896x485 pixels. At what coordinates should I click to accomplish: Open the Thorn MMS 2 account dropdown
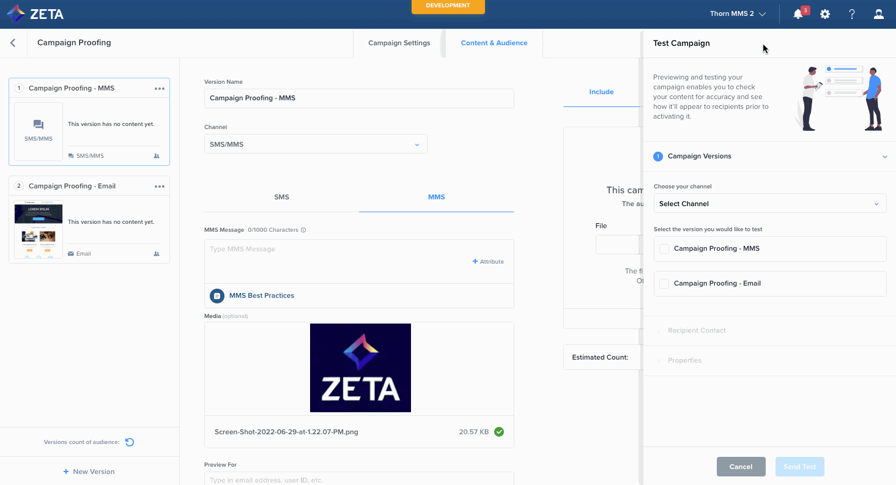click(738, 14)
